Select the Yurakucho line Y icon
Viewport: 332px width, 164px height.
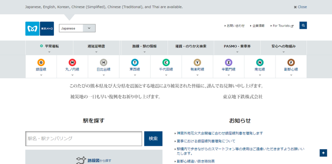click(197, 63)
